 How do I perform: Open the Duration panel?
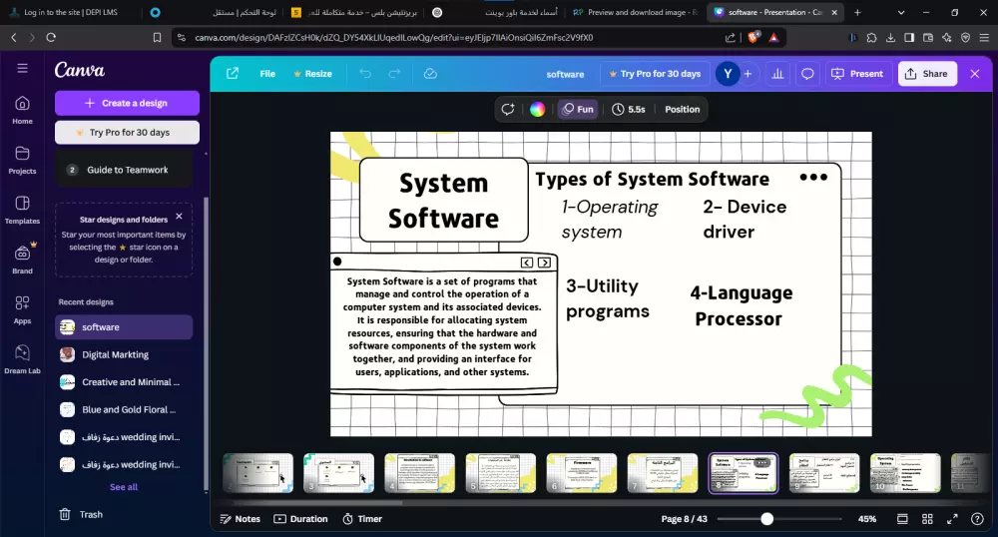[300, 519]
